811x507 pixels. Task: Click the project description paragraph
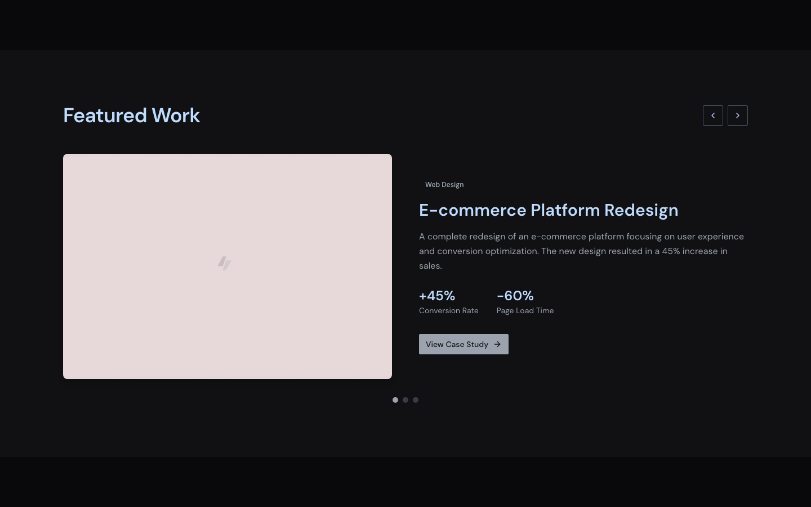[581, 251]
